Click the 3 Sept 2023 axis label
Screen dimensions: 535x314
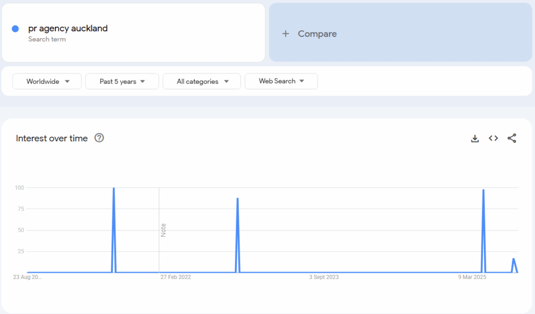(x=324, y=277)
